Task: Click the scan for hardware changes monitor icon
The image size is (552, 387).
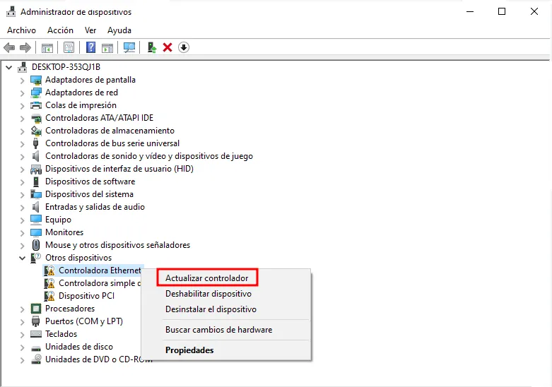Action: (x=129, y=47)
